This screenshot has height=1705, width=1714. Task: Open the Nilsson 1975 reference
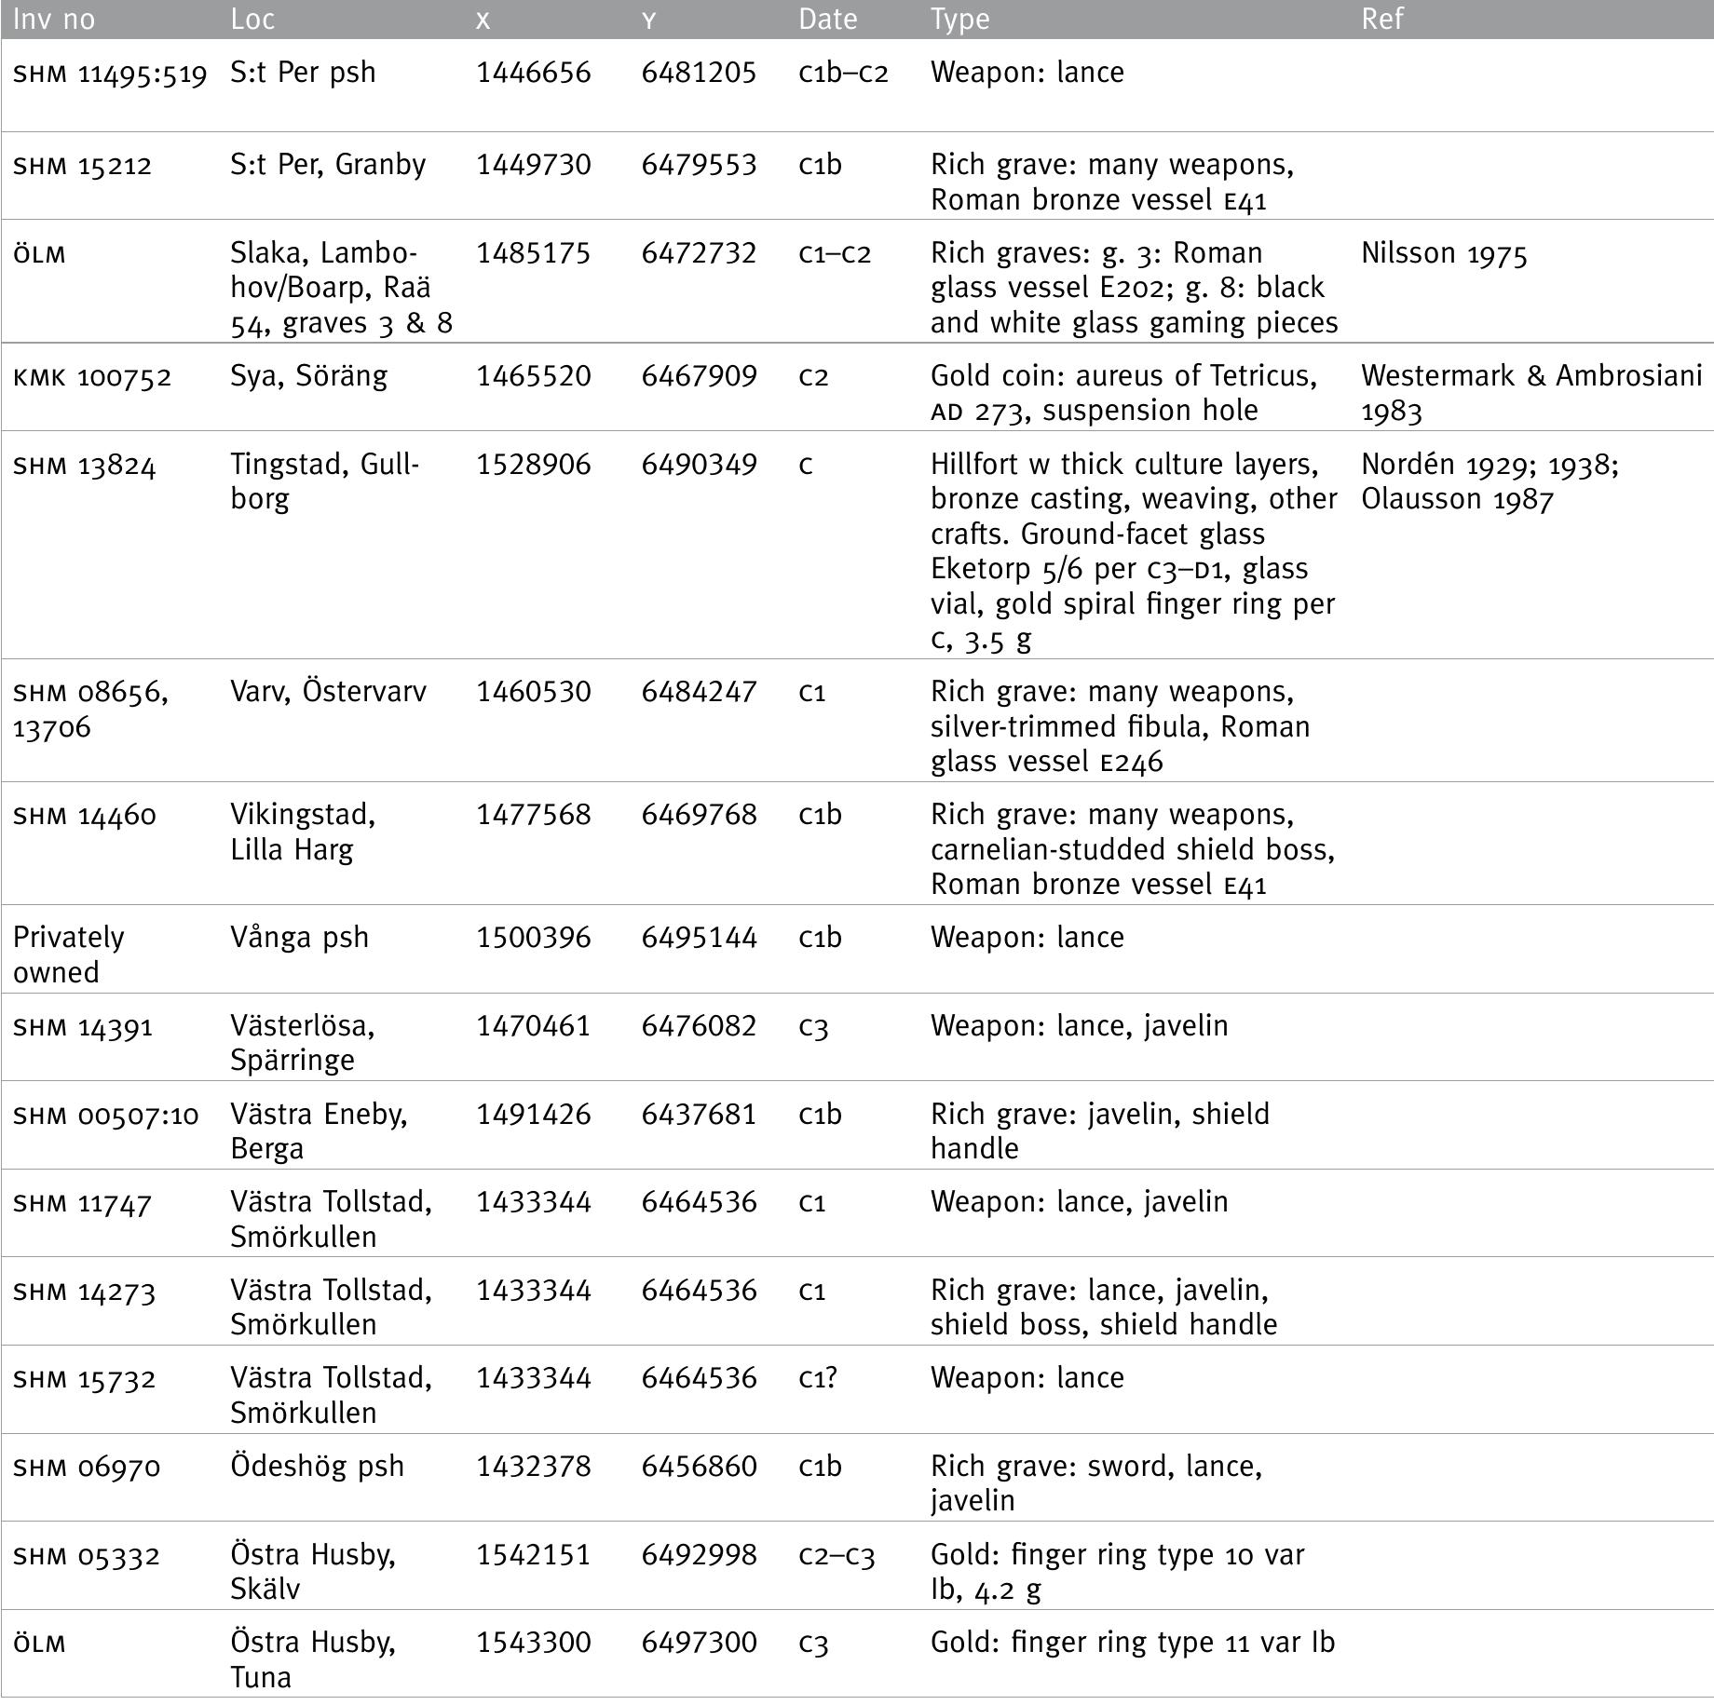[x=1444, y=253]
